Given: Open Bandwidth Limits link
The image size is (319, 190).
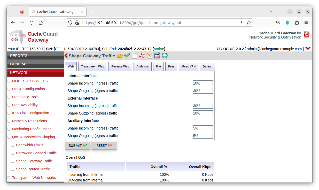Looking at the screenshot, I should [30, 145].
